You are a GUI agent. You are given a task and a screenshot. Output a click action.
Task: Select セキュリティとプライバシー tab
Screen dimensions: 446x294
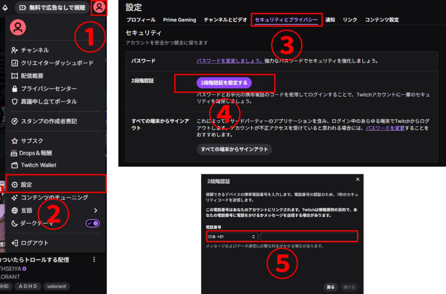click(x=286, y=20)
